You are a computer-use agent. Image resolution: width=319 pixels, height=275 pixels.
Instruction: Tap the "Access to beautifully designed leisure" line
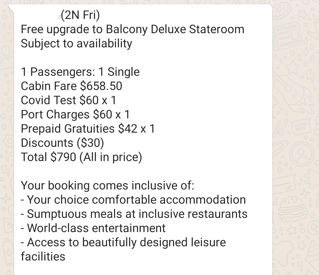coord(123,242)
